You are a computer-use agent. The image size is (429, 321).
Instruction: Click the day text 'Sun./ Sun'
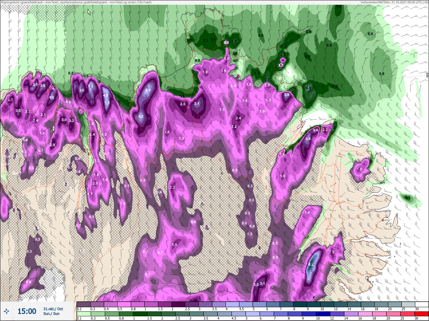coord(51,314)
